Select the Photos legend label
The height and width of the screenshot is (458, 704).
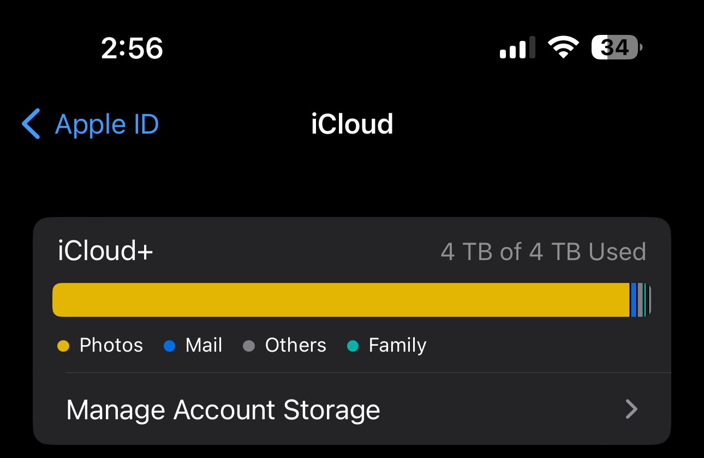click(111, 345)
